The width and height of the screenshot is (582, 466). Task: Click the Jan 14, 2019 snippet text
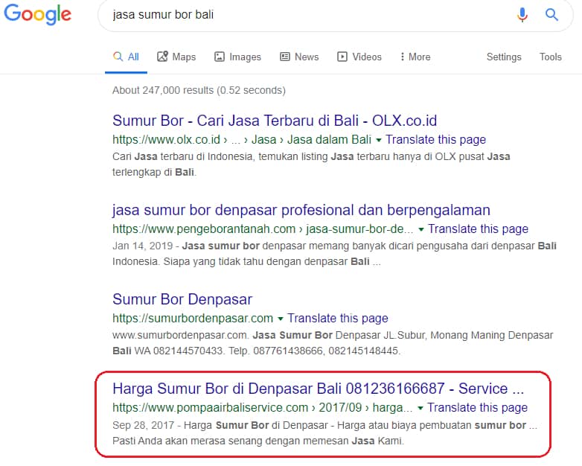click(334, 254)
